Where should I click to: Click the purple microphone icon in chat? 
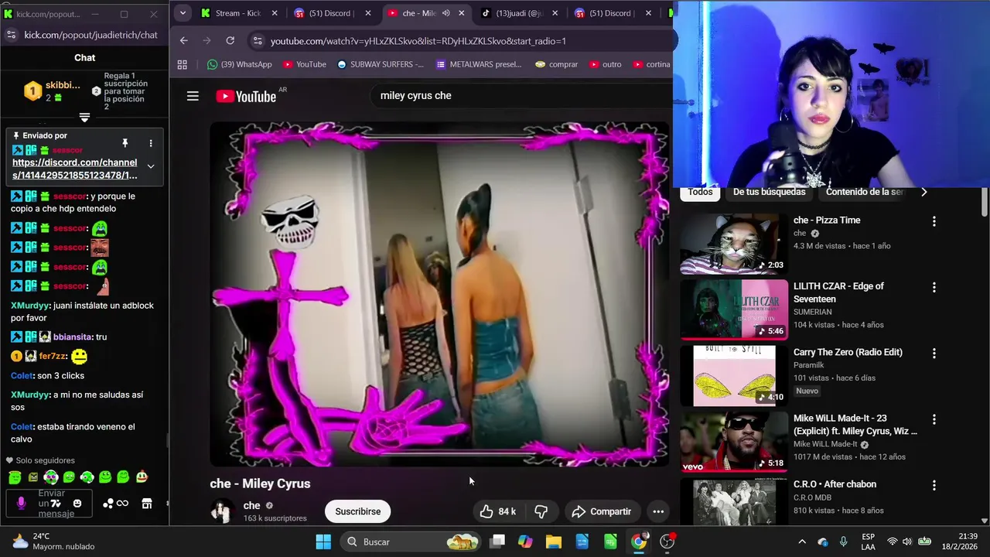pyautogui.click(x=21, y=504)
